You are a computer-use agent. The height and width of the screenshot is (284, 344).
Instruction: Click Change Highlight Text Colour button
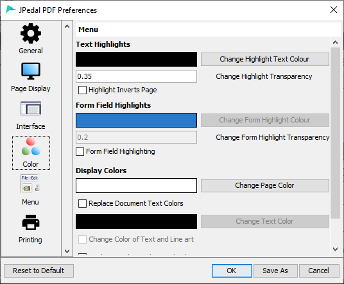point(265,59)
